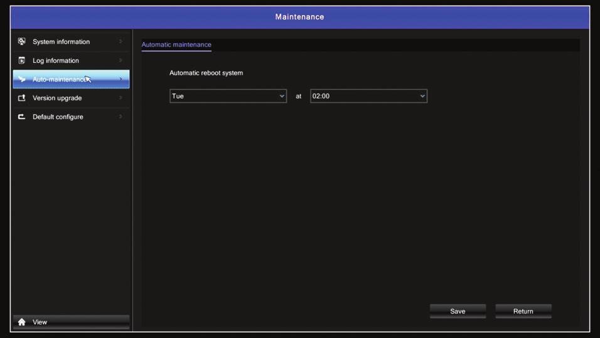Click the System information monitor icon
This screenshot has height=338, width=600.
22,41
